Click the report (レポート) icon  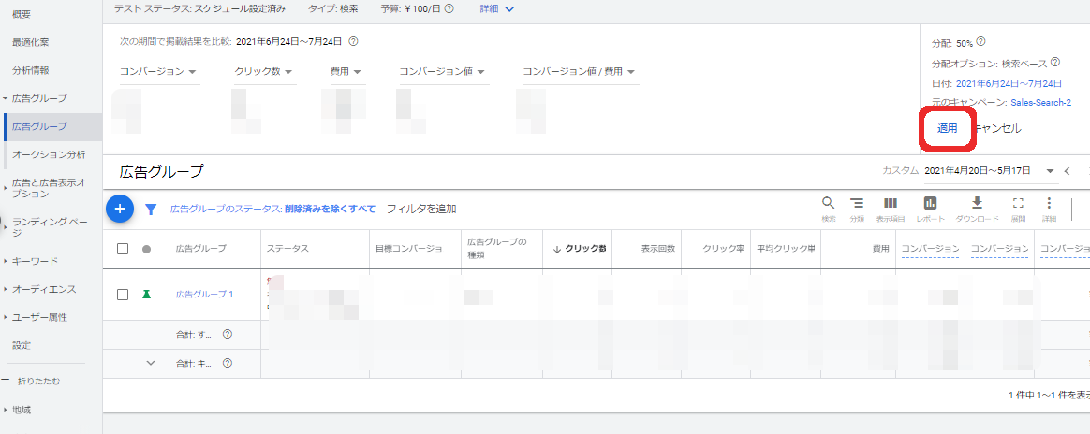click(x=930, y=204)
